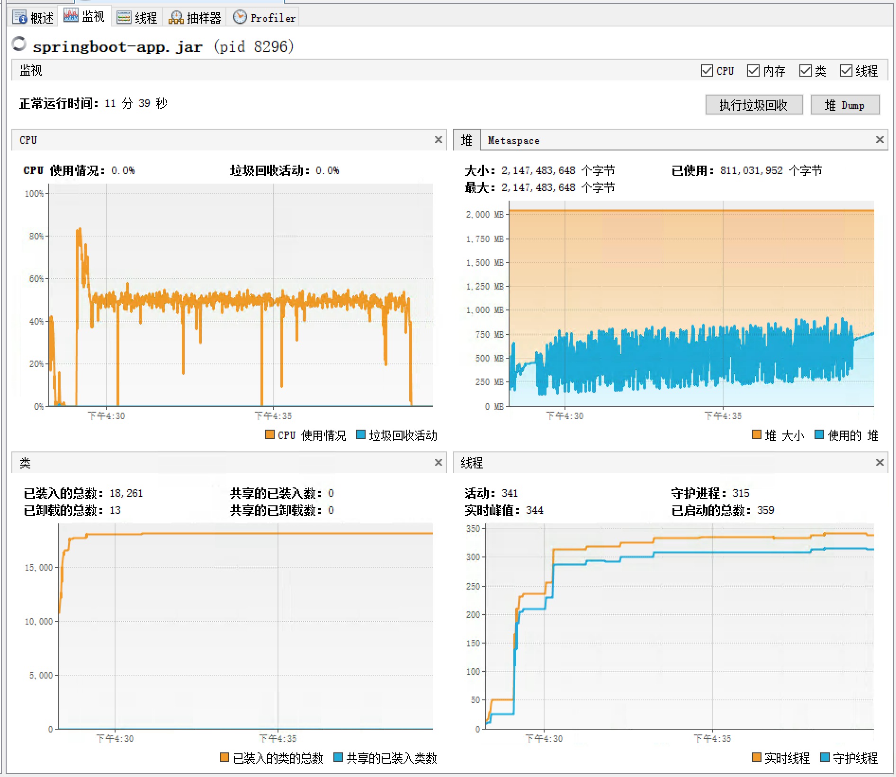This screenshot has width=896, height=777.
Task: Click the 类 panel title header
Action: click(25, 463)
